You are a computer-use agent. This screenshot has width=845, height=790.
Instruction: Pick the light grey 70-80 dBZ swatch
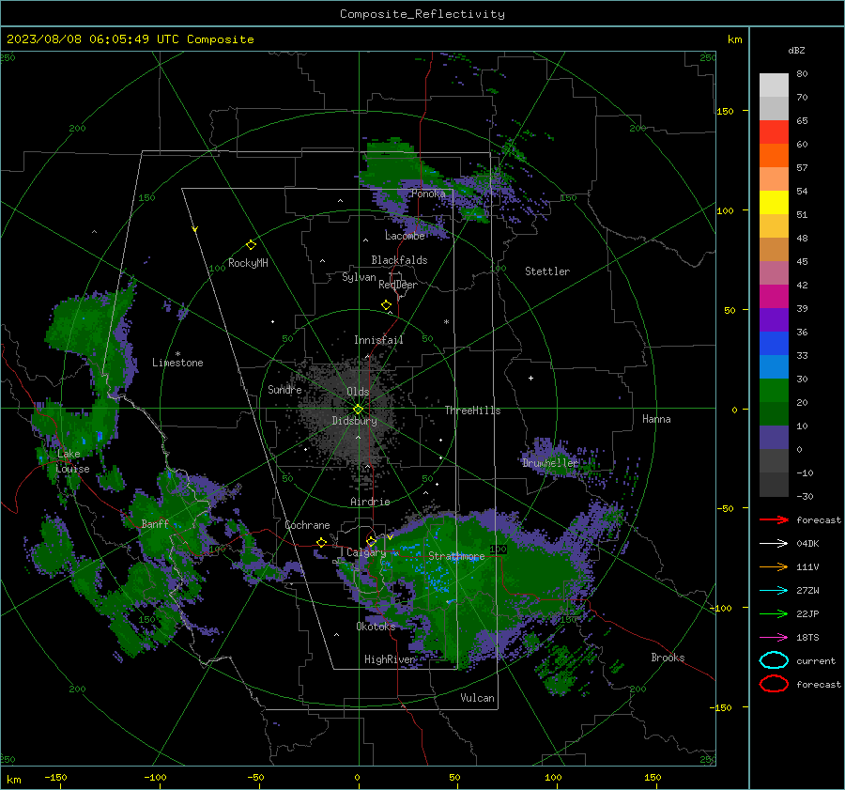coord(774,85)
